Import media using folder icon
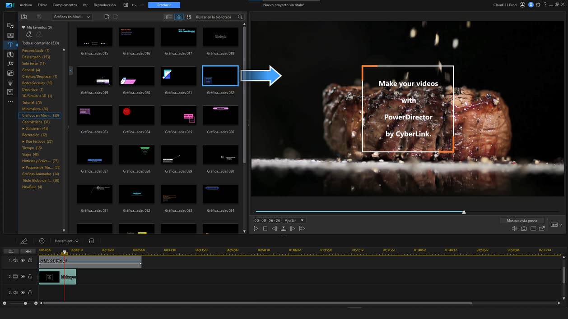Viewport: 568px width, 319px height. 24,17
